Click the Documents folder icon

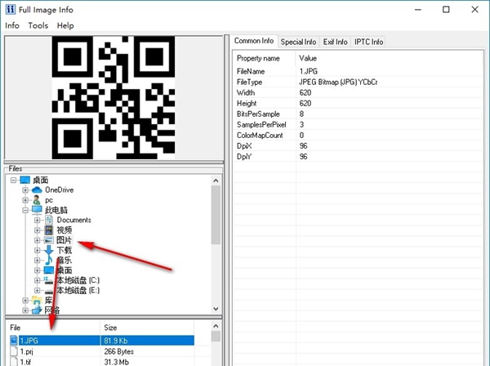[x=49, y=220]
